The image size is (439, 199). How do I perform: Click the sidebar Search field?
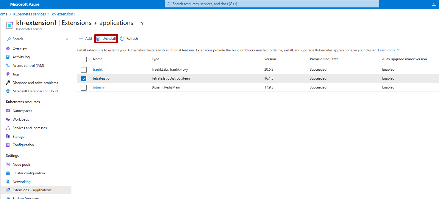[34, 39]
